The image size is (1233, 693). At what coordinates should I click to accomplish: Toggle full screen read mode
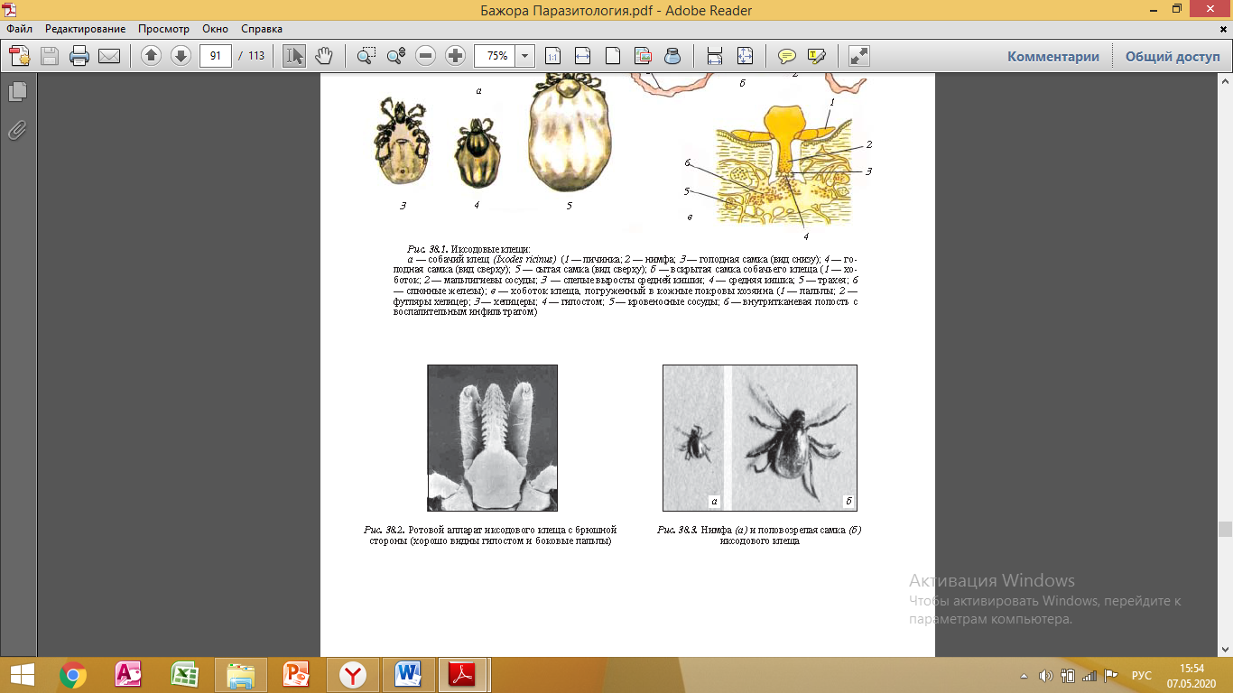[859, 56]
